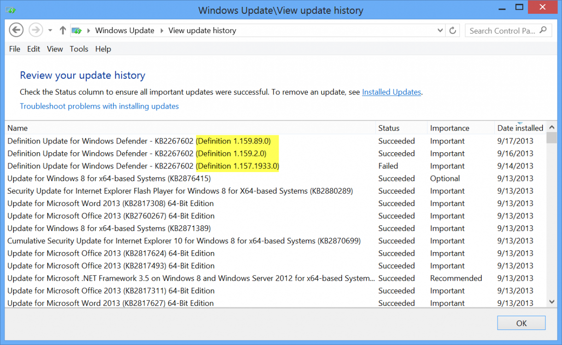Open the Tools menu
This screenshot has width=562, height=345.
click(x=79, y=49)
